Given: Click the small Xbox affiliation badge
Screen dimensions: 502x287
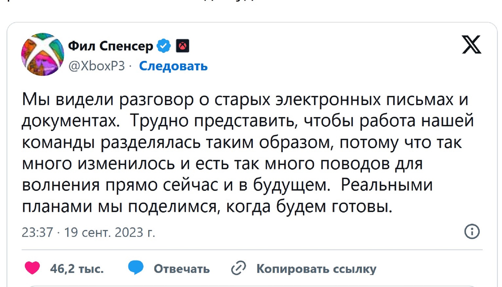Looking at the screenshot, I should point(182,46).
